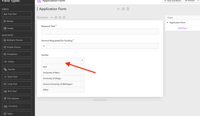Open the Verifier dropdown arrow
This screenshot has width=200, height=116.
(82, 60)
